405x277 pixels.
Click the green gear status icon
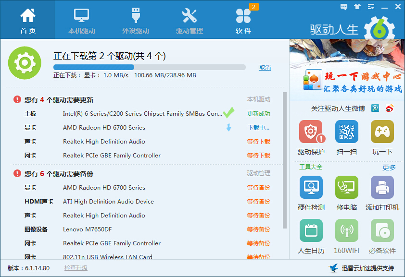[x=25, y=63]
